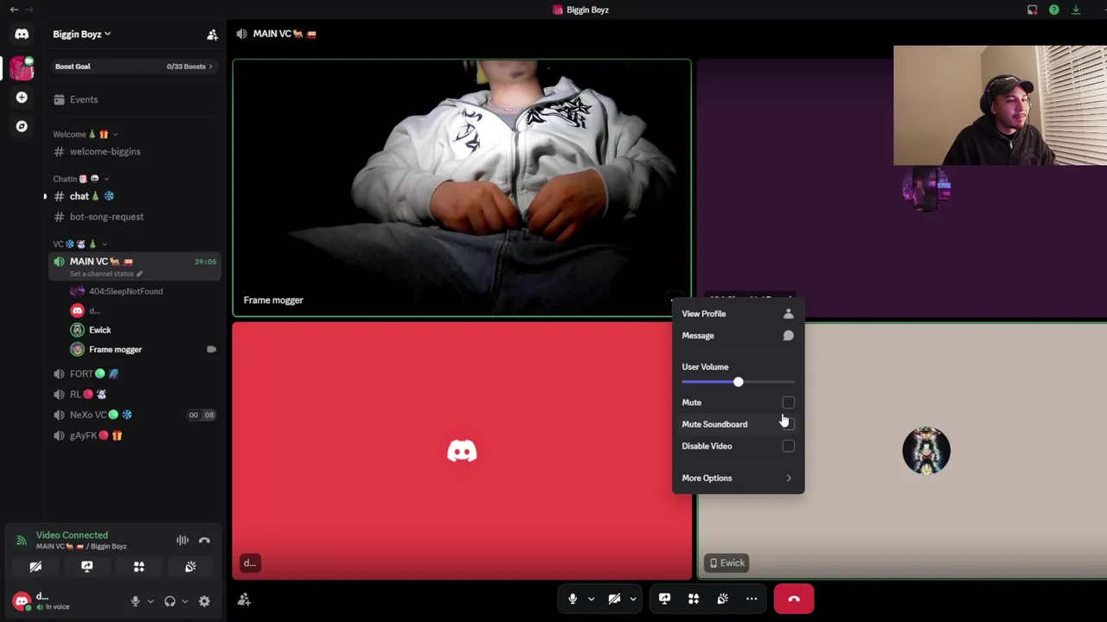Select the Biggin Boyz server icon
The height and width of the screenshot is (622, 1107).
[x=22, y=67]
